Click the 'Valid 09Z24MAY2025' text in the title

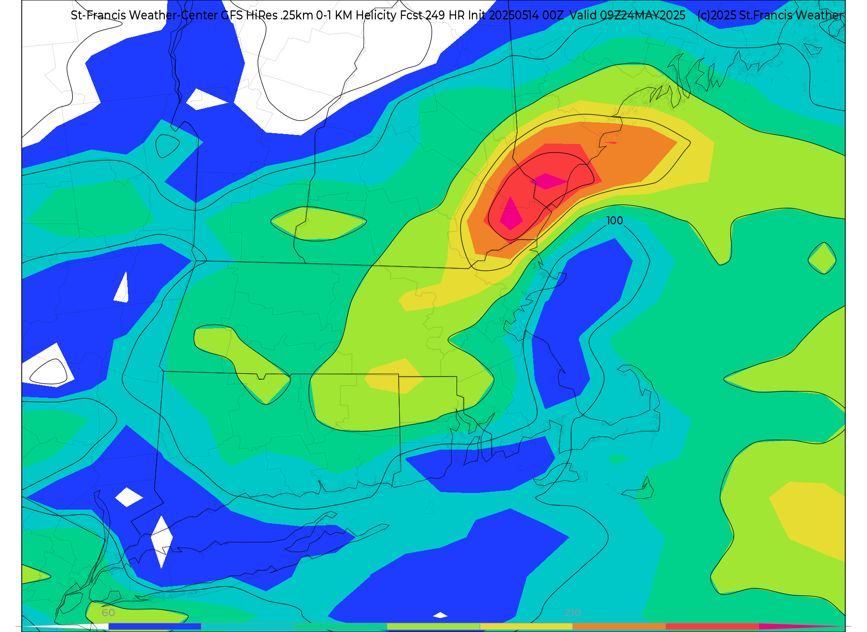[628, 15]
